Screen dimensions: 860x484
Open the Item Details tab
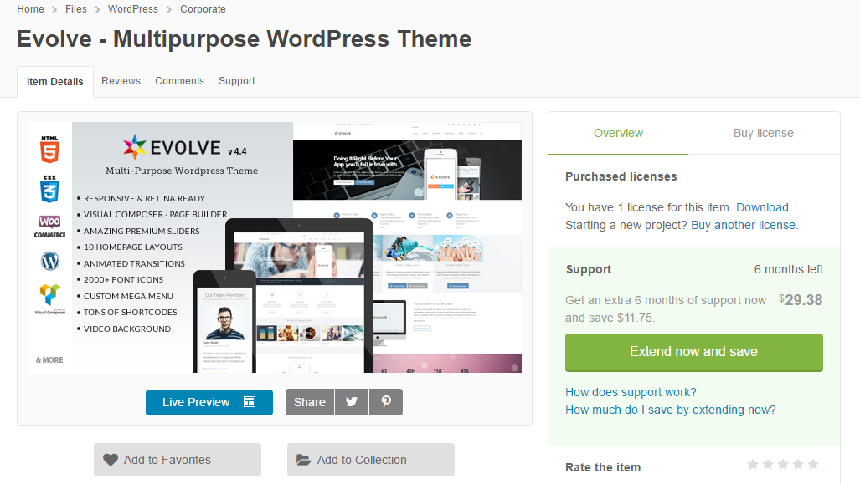click(x=54, y=82)
